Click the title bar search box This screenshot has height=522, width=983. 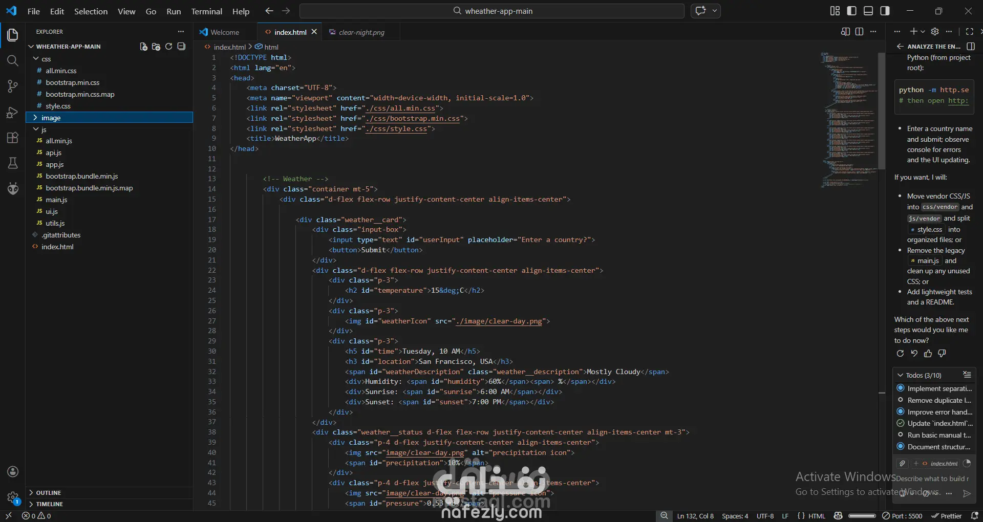click(x=492, y=11)
